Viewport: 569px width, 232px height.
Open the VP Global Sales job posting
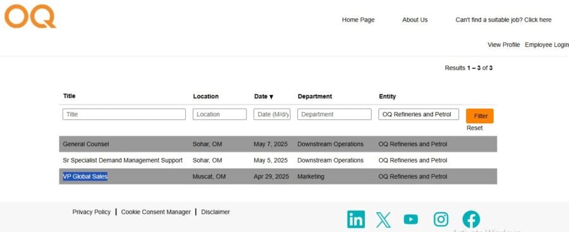[85, 176]
